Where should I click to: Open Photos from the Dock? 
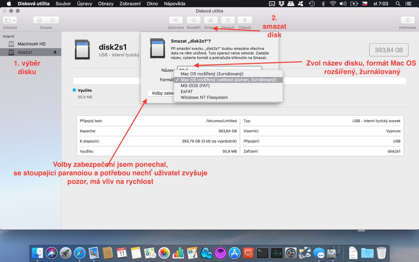[x=164, y=253]
